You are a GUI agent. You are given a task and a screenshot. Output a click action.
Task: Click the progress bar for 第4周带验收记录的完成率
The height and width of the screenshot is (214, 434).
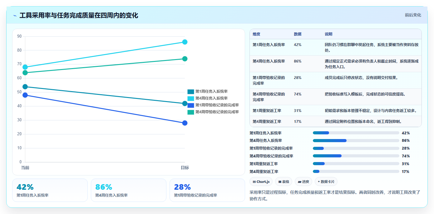(x=356, y=156)
